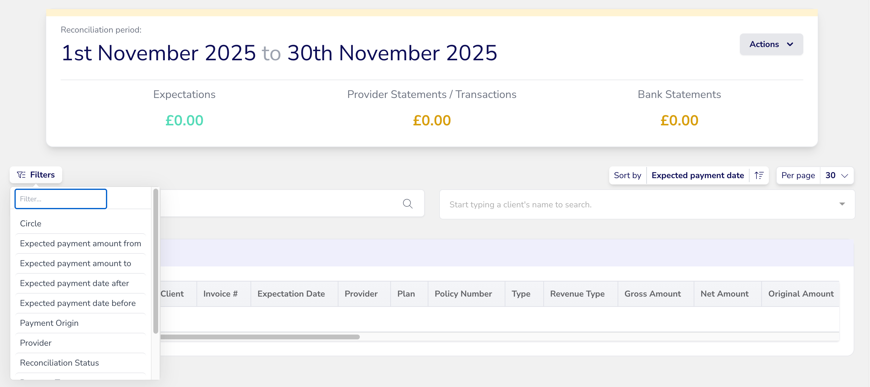Toggle the sort direction icon

click(x=759, y=175)
